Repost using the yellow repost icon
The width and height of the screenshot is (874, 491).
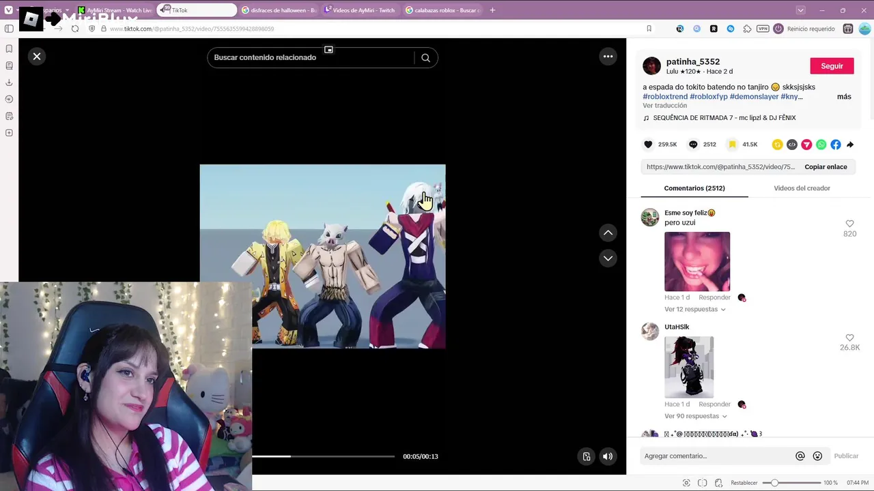click(x=777, y=145)
